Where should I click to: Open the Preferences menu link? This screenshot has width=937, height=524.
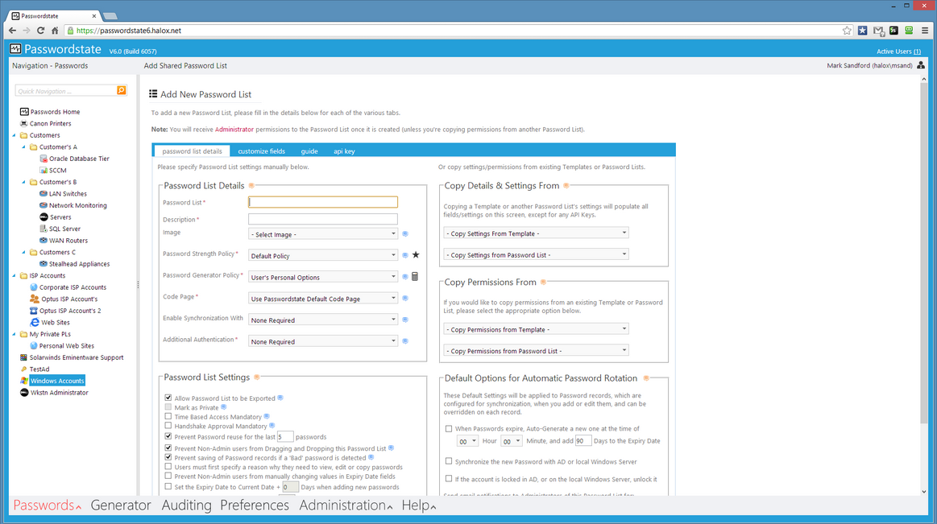pos(255,505)
